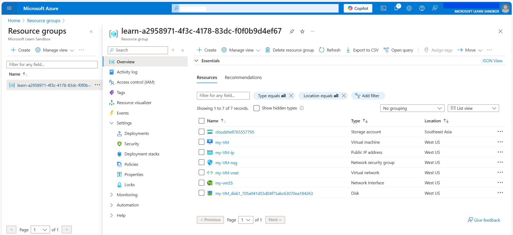The image size is (513, 235).
Task: Open portal settings gear
Action: (409, 8)
